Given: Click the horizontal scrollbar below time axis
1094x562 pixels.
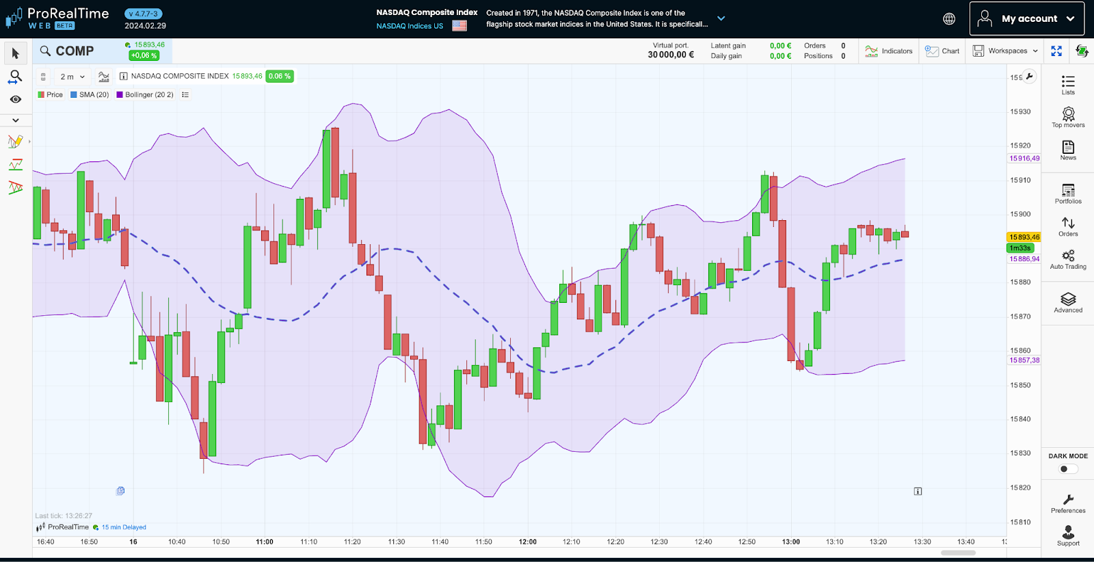Looking at the screenshot, I should tap(958, 552).
